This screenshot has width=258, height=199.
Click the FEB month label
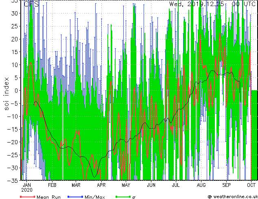point(52,185)
